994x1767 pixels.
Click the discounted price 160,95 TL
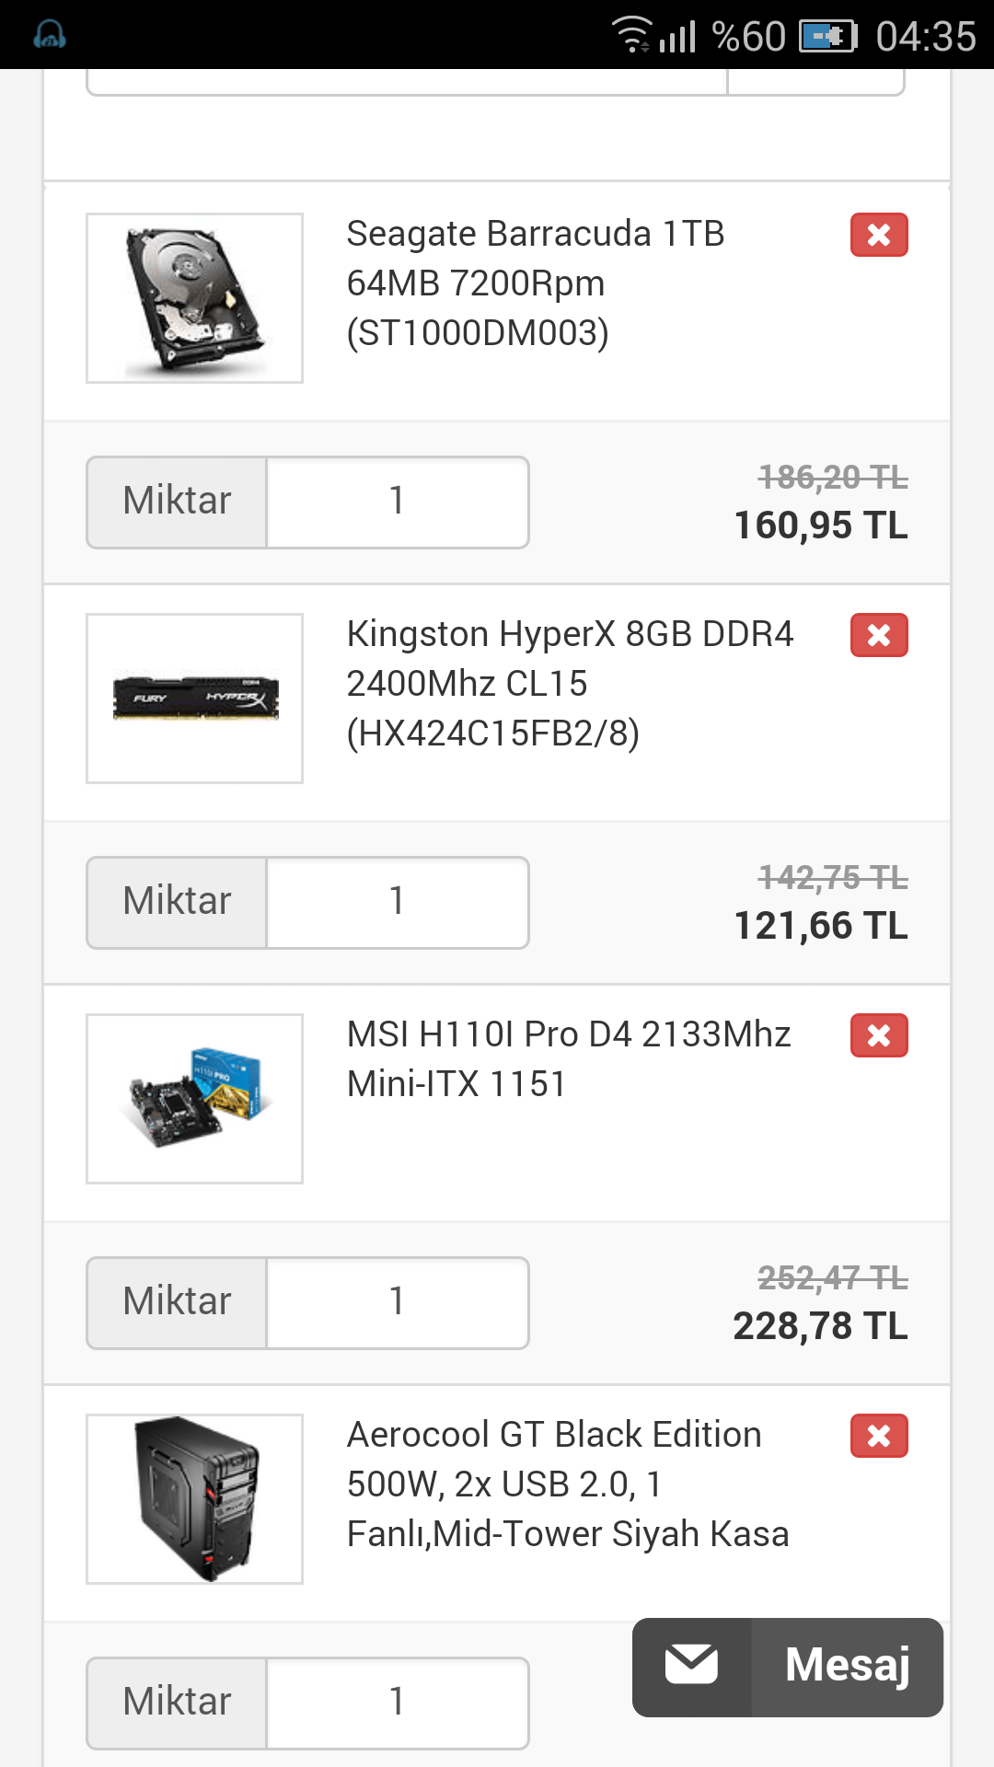pyautogui.click(x=820, y=527)
